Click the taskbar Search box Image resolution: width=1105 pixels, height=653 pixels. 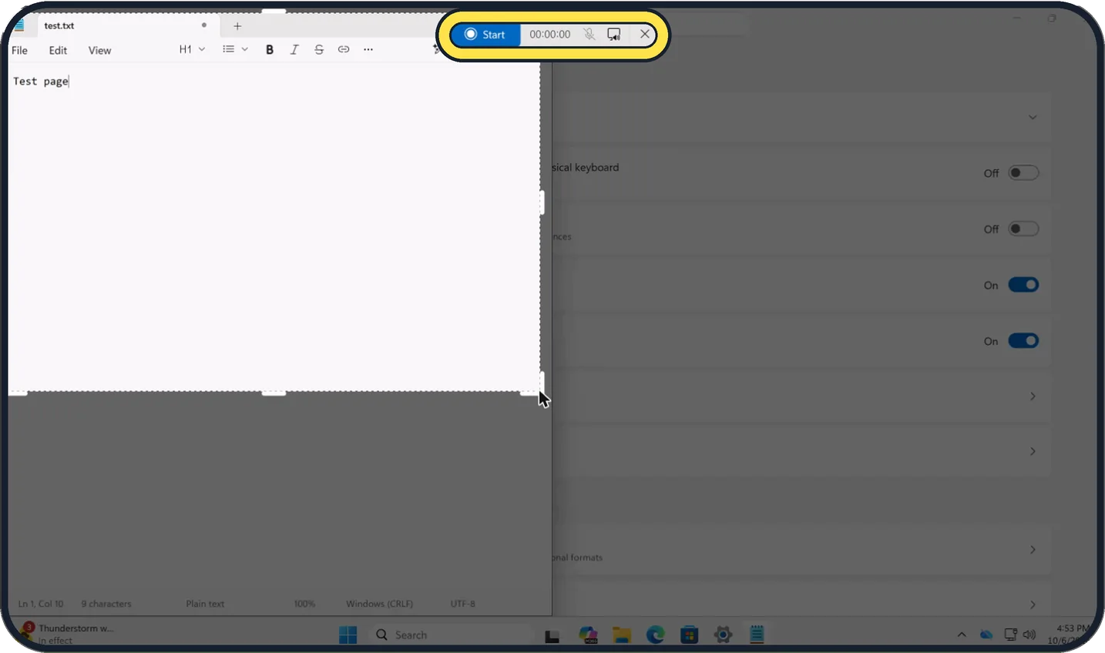(449, 635)
